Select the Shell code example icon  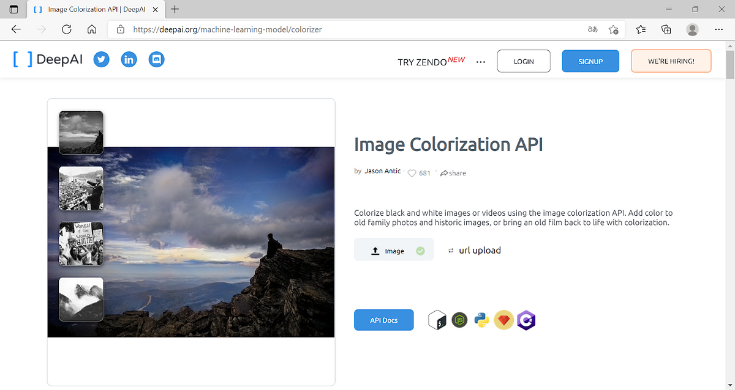pyautogui.click(x=437, y=320)
